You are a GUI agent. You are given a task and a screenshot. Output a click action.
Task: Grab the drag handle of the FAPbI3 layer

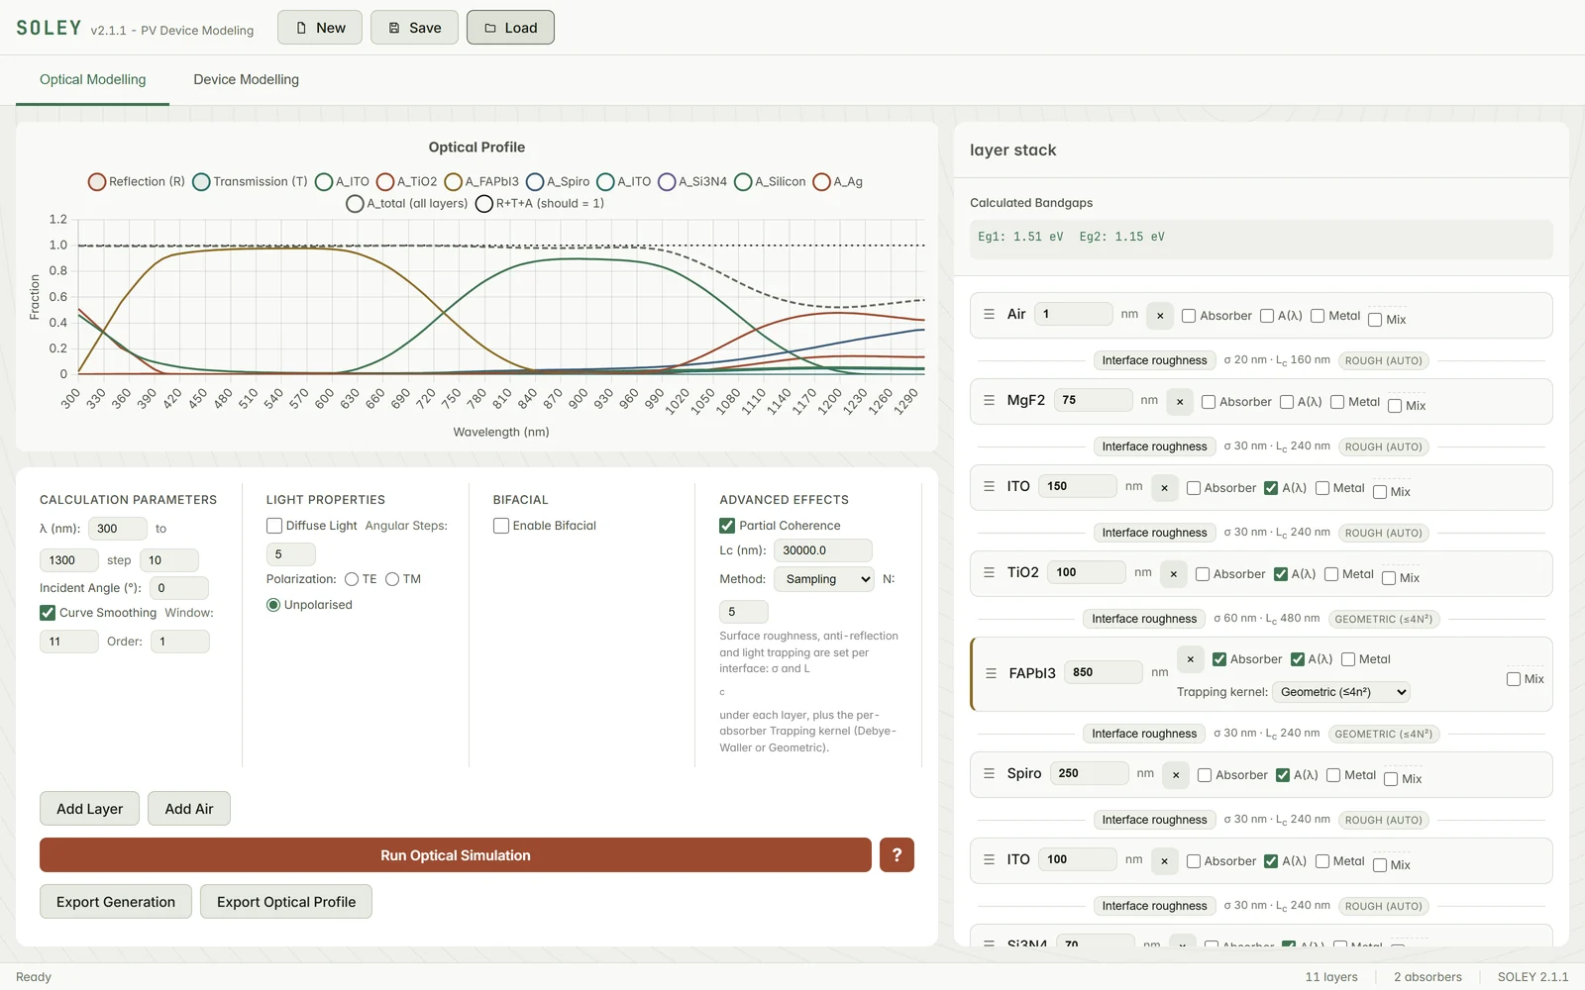click(x=991, y=673)
